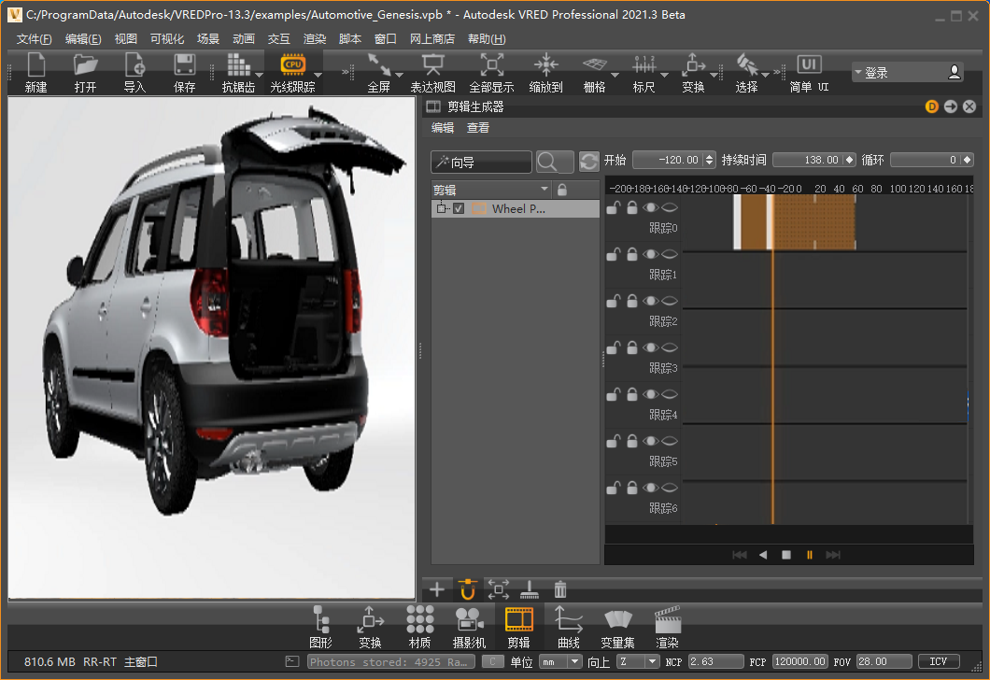The width and height of the screenshot is (990, 680).
Task: Open the Curve editor (曲线) icon
Action: click(568, 619)
